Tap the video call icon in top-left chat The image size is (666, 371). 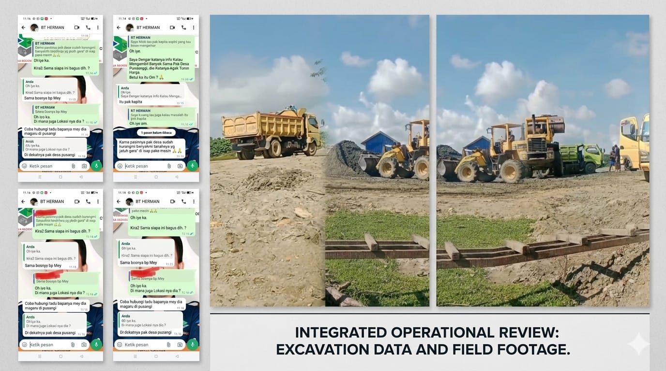click(x=77, y=28)
